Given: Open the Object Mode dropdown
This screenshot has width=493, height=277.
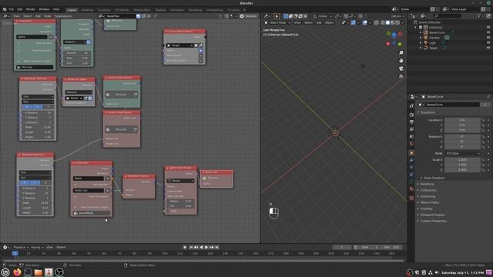Looking at the screenshot, I should coord(277,22).
